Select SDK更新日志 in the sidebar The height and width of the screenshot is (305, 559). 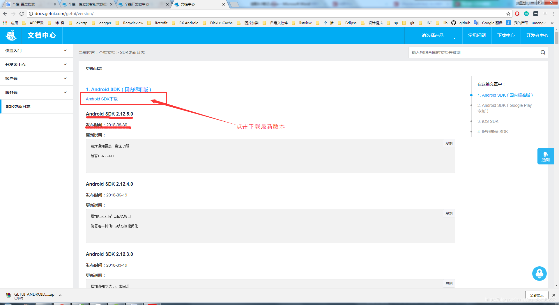click(36, 107)
